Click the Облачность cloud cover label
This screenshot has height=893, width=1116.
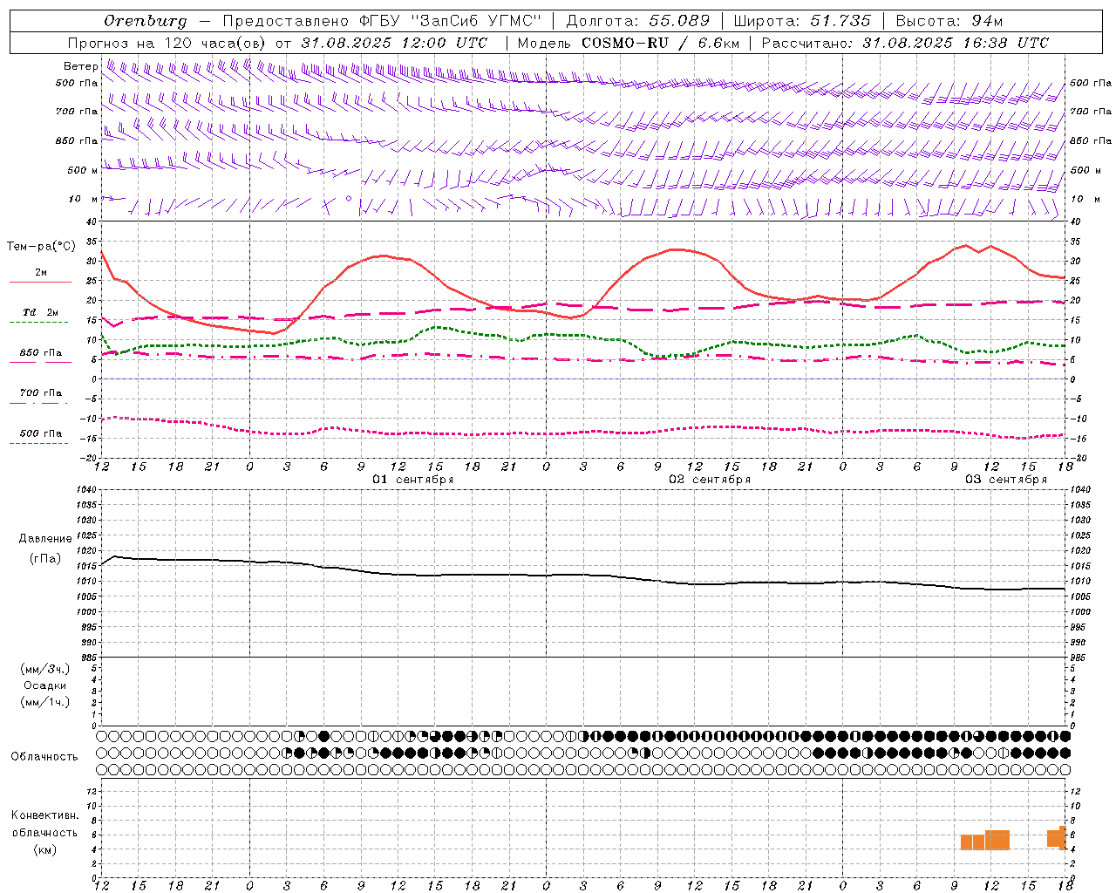[44, 756]
